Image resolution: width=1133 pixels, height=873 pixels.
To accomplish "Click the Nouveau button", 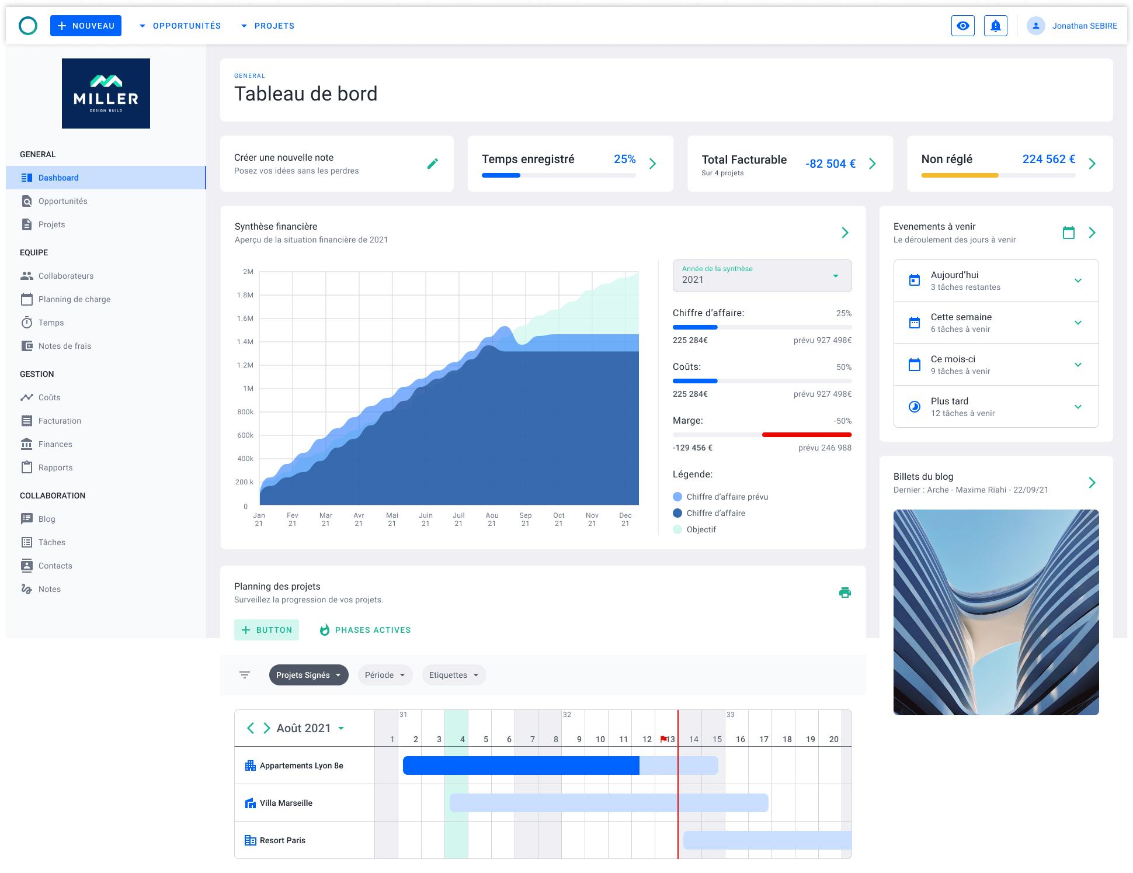I will point(86,26).
